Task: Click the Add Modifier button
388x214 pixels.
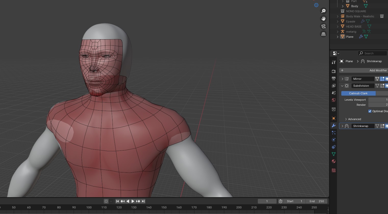Action: pos(364,70)
